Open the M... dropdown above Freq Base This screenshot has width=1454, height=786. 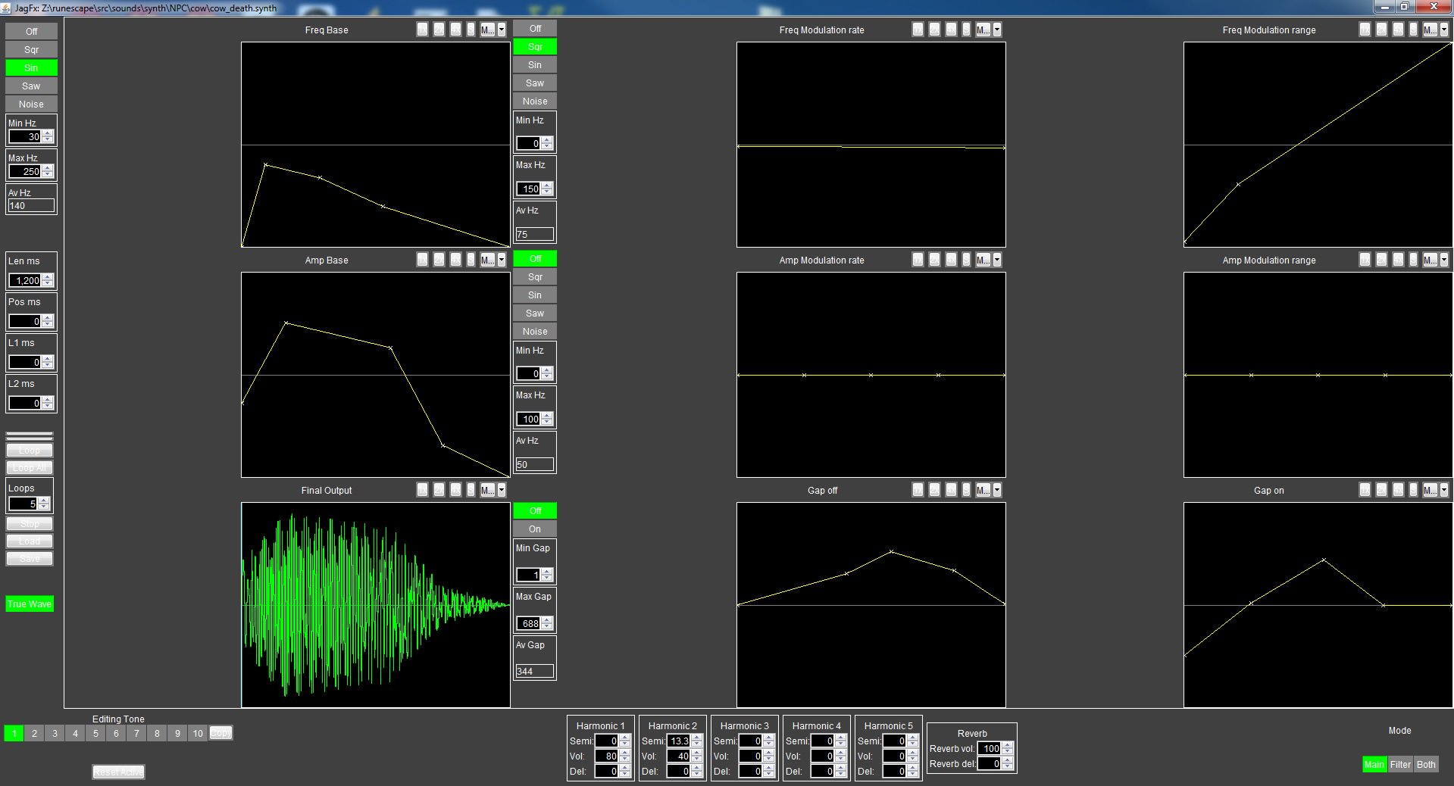click(500, 30)
